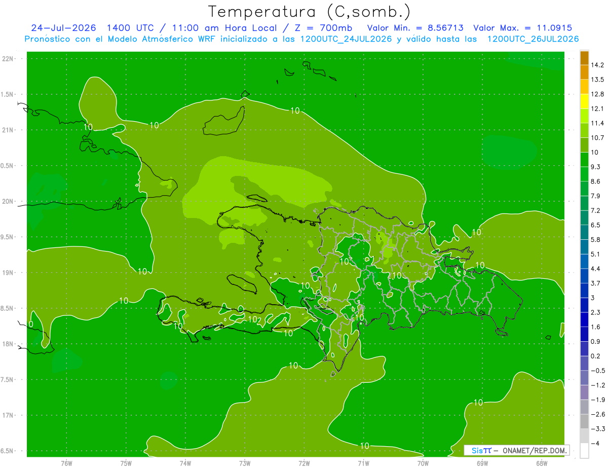Pick the orange swatch between 14.2 and 13.5

(x=584, y=73)
